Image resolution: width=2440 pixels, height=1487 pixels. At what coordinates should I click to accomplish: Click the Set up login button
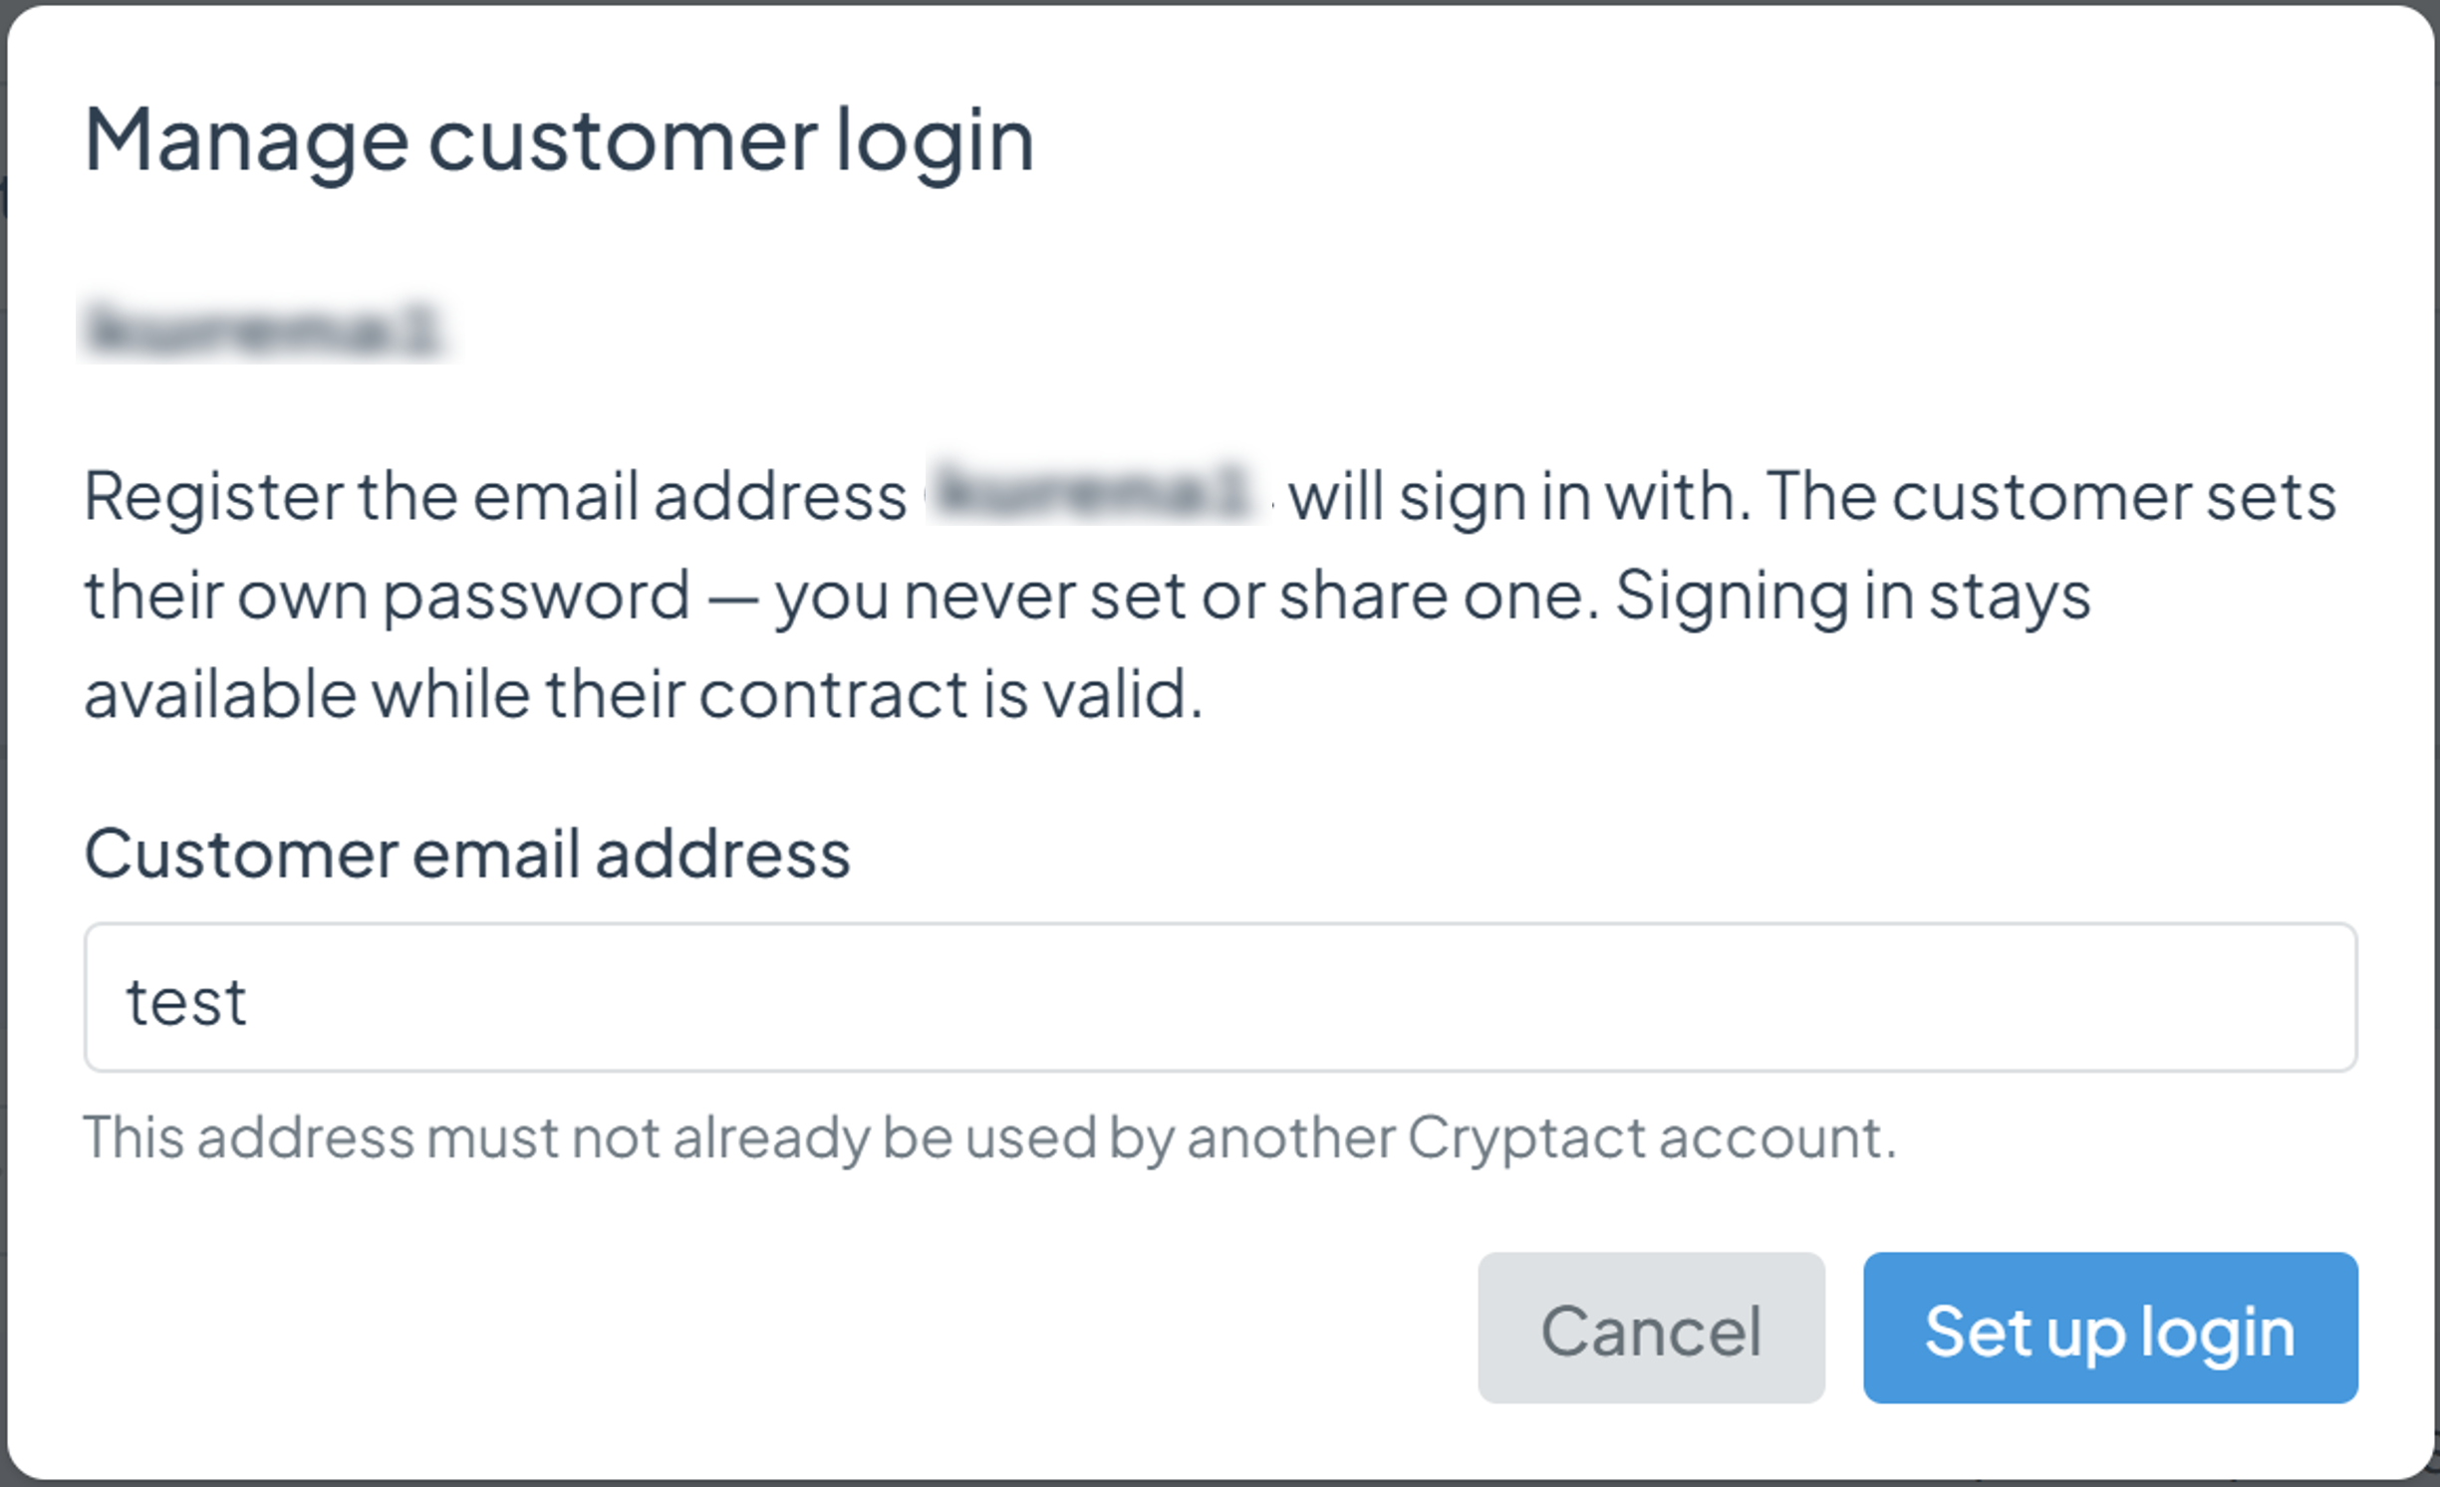pyautogui.click(x=2110, y=1328)
